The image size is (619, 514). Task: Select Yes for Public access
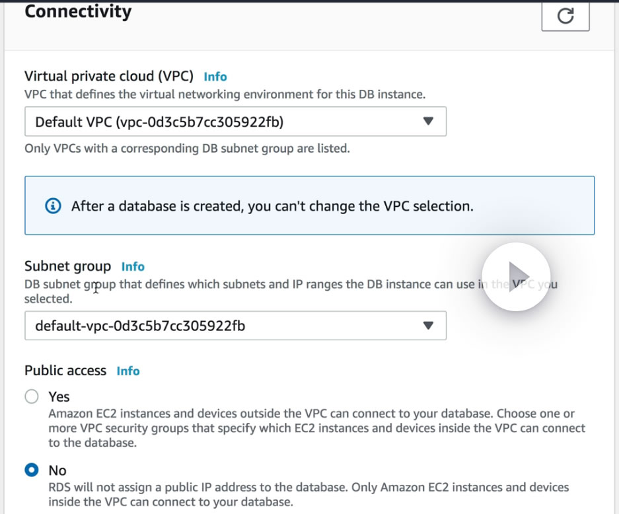(31, 396)
